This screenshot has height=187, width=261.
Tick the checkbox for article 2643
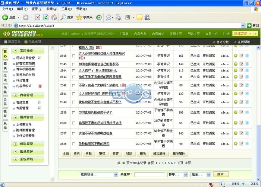pyautogui.click(x=73, y=77)
